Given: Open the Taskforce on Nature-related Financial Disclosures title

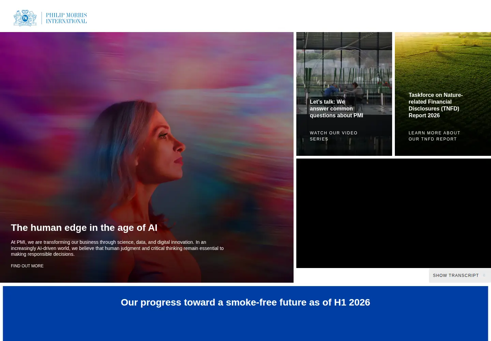Looking at the screenshot, I should [436, 105].
